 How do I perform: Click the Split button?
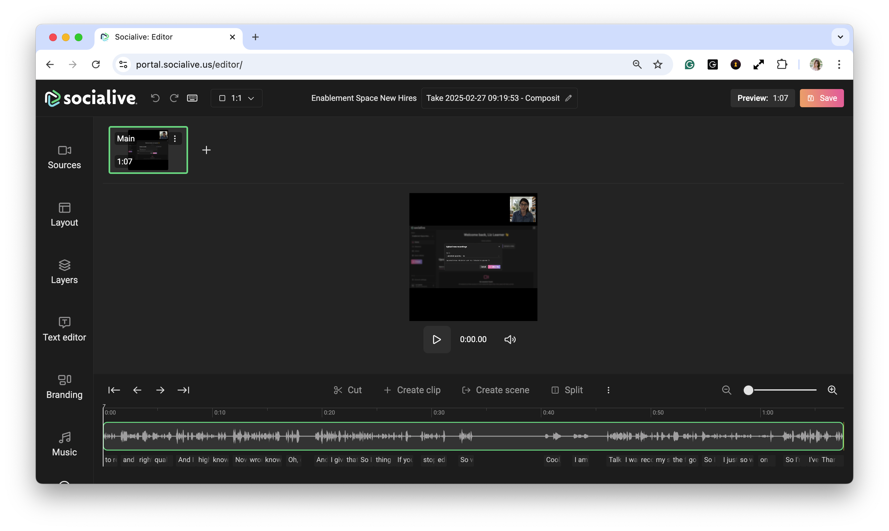click(567, 390)
